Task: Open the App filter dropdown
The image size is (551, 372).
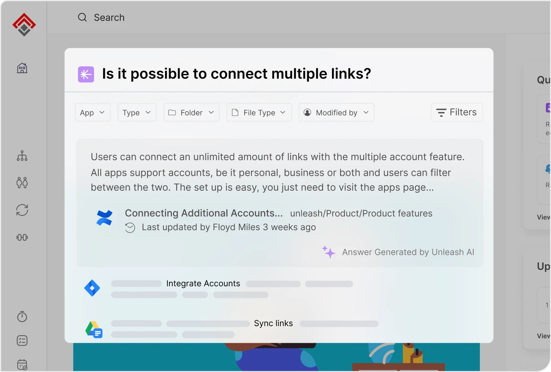Action: click(93, 112)
